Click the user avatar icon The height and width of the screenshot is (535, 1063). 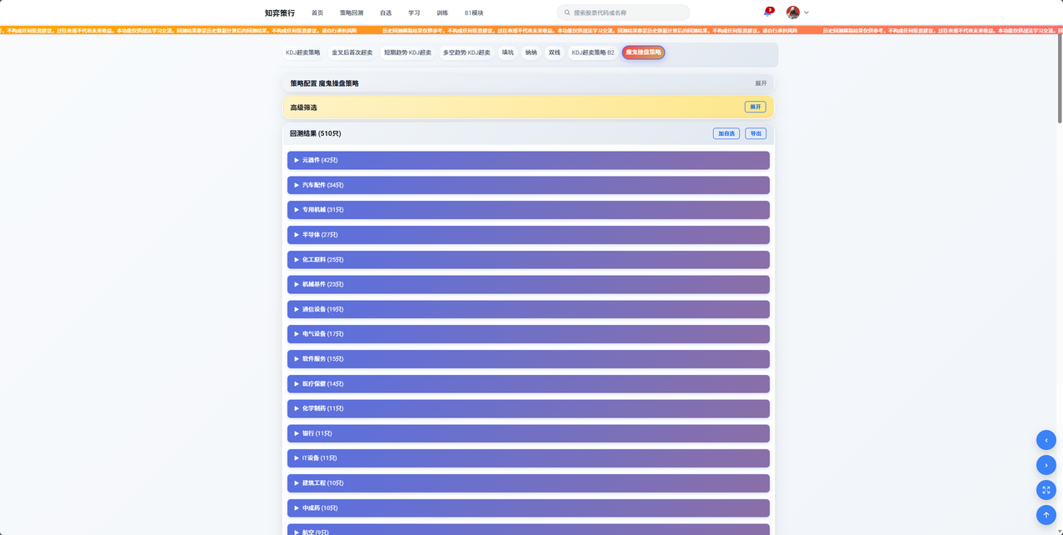791,12
